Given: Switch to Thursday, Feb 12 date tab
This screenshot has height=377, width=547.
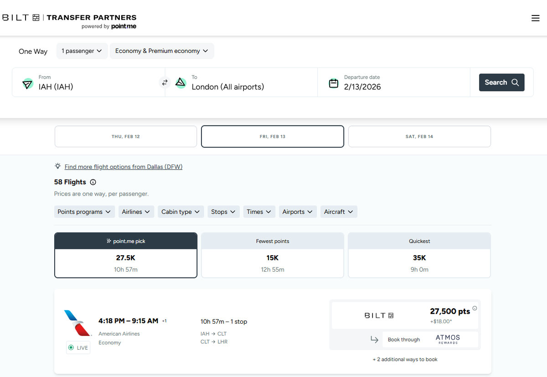Looking at the screenshot, I should 125,136.
